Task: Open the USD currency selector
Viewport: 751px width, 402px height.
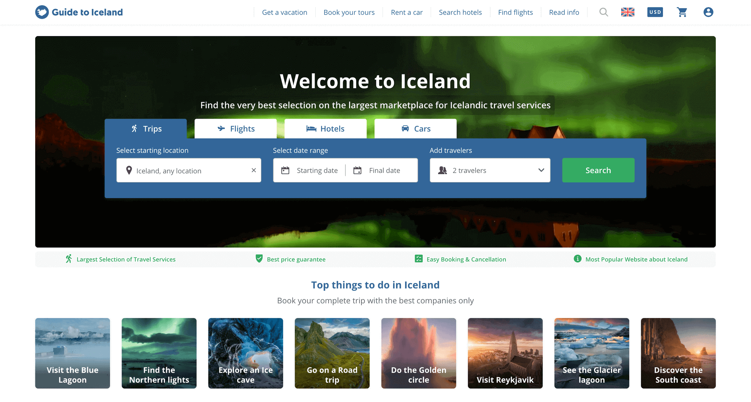Action: click(x=655, y=12)
